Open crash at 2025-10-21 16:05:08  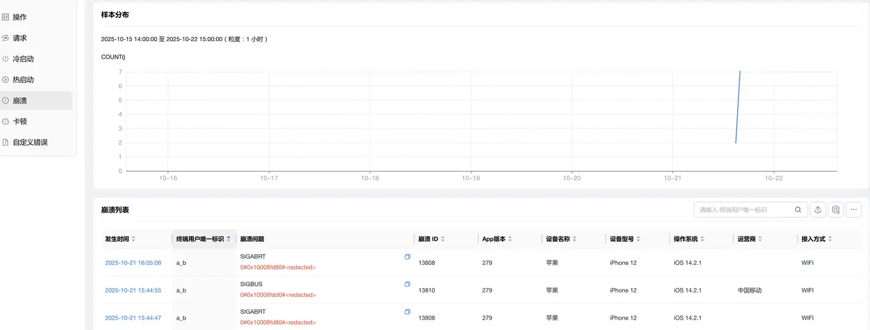(133, 263)
